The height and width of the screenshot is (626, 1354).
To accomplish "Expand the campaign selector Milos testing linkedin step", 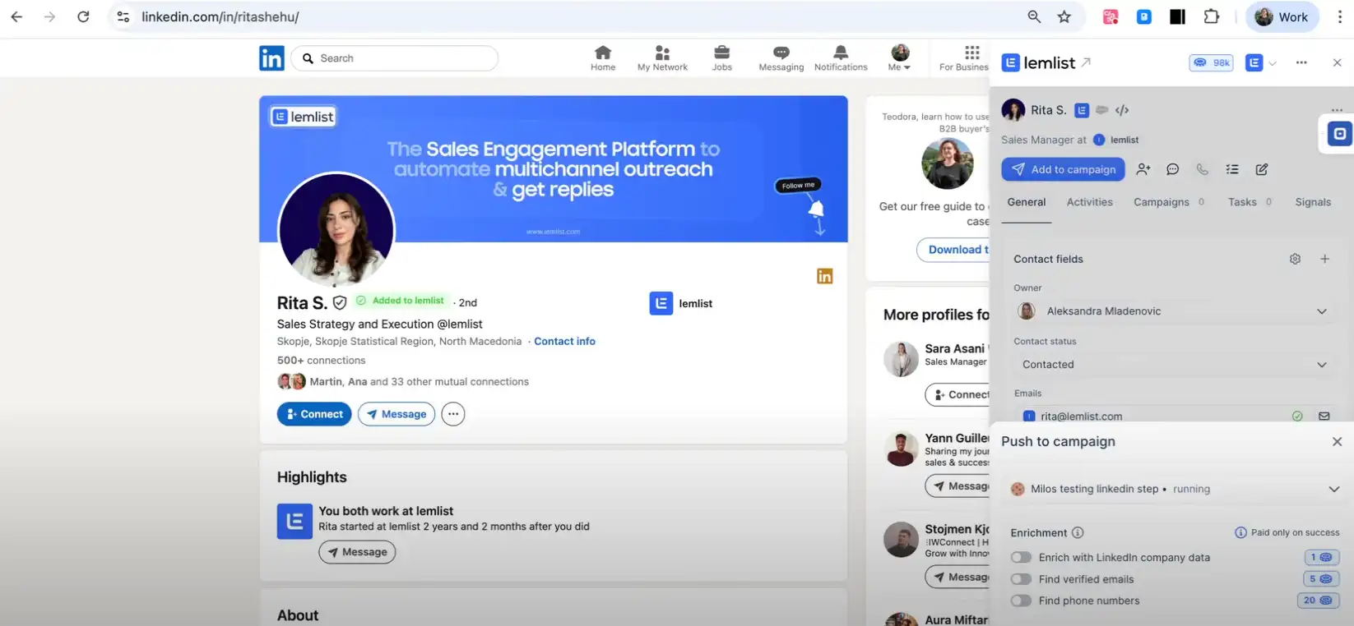I will click(x=1175, y=489).
